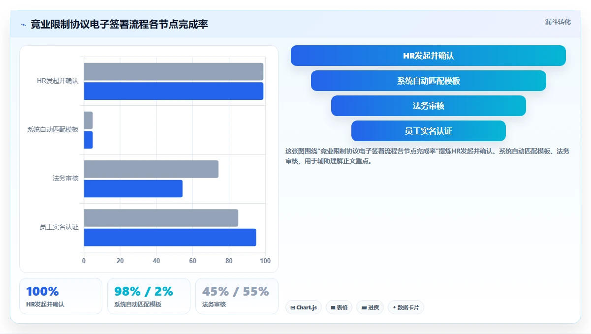Viewport: 591px width, 334px height.
Task: Select the 法务审核 funnel stage
Action: tap(428, 106)
